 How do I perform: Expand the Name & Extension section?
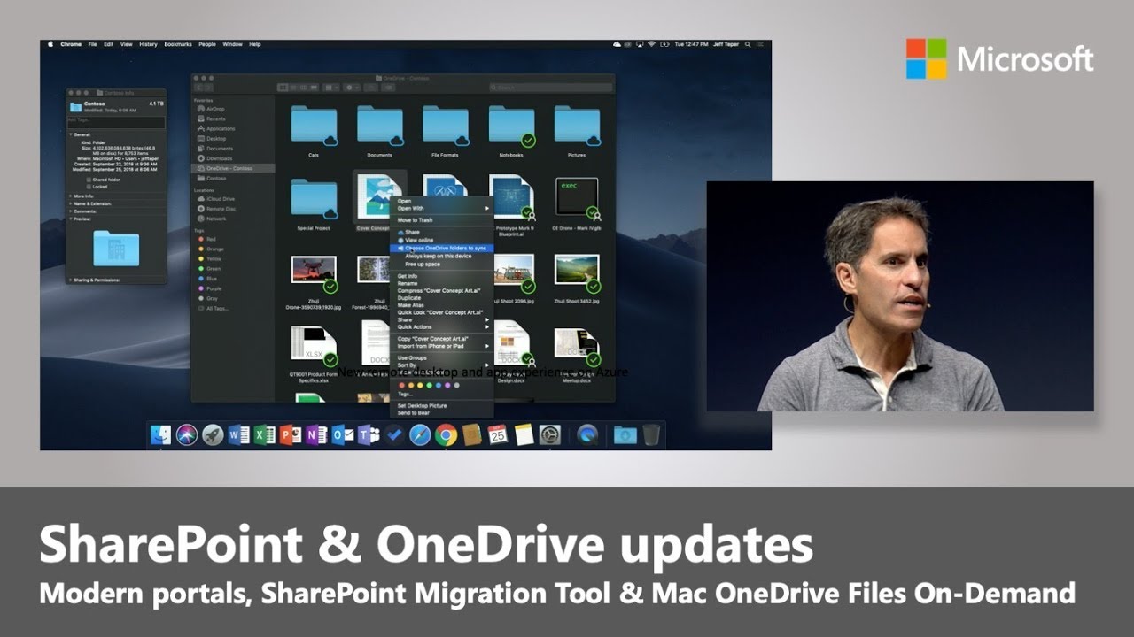click(x=72, y=203)
